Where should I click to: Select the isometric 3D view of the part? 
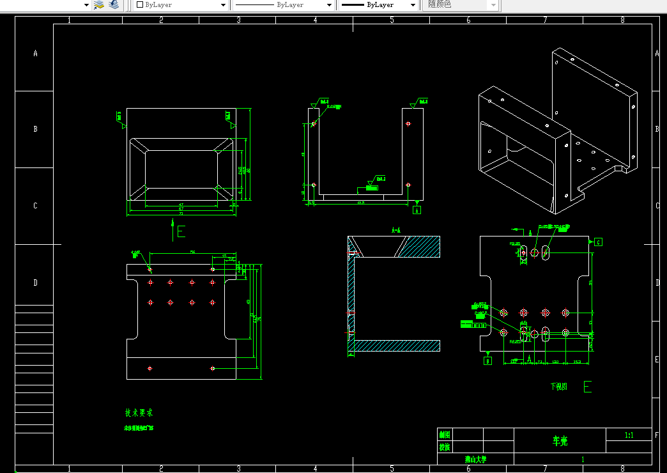pyautogui.click(x=558, y=130)
